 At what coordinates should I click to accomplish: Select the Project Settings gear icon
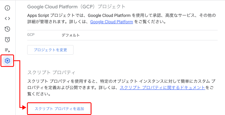point(7,61)
